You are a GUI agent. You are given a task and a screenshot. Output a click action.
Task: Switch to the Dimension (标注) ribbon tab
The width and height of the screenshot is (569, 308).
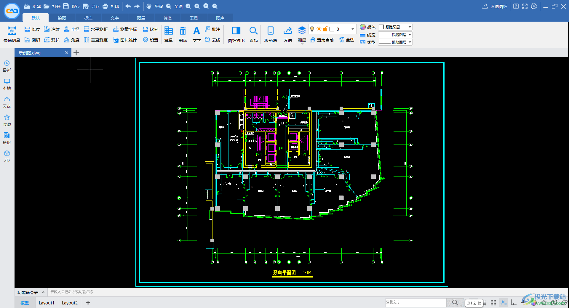(x=88, y=18)
